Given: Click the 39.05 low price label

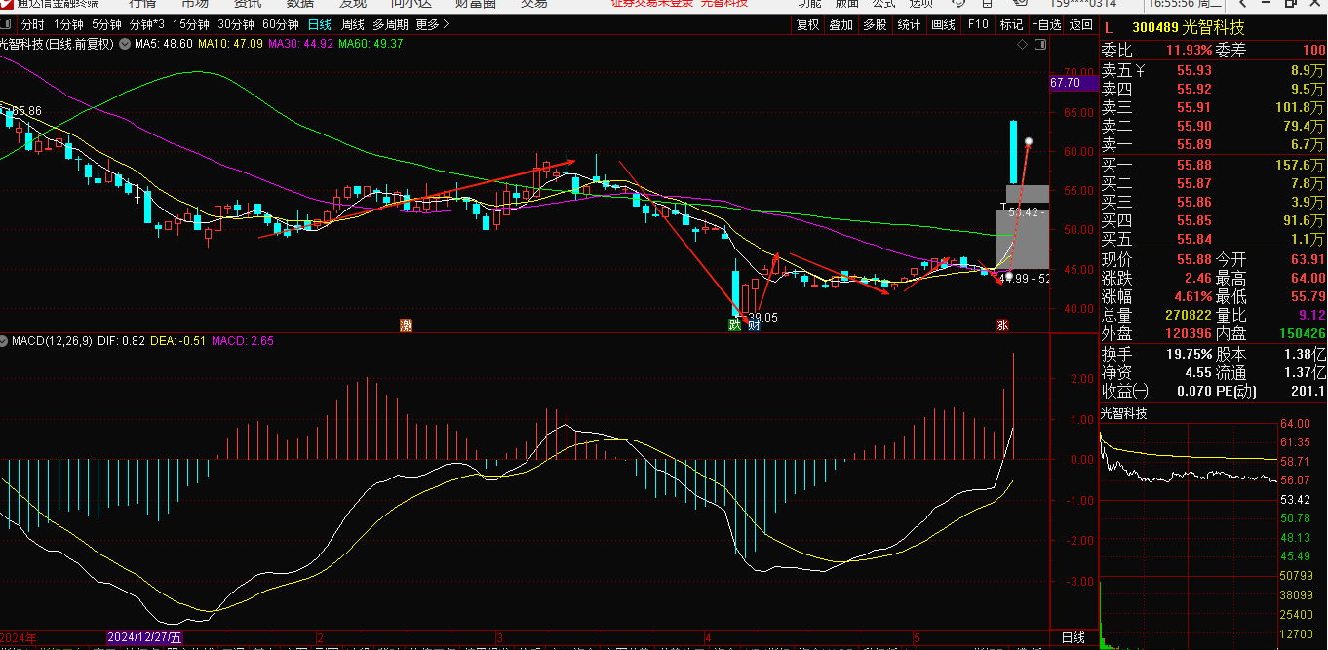Looking at the screenshot, I should 763,317.
